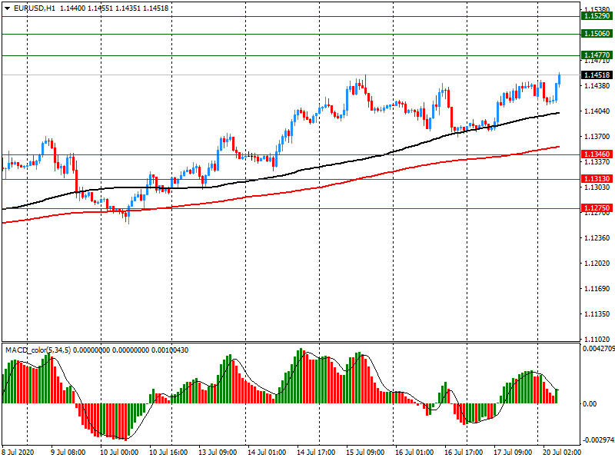
Task: Click the 1.11690 price scale value
Action: 597,289
